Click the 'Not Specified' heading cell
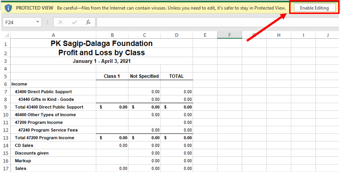Image resolution: width=341 pixels, height=172 pixels. point(145,76)
